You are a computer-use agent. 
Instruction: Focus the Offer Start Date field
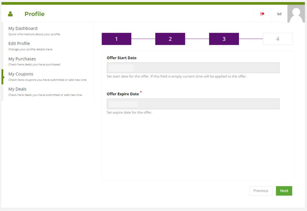[193, 68]
